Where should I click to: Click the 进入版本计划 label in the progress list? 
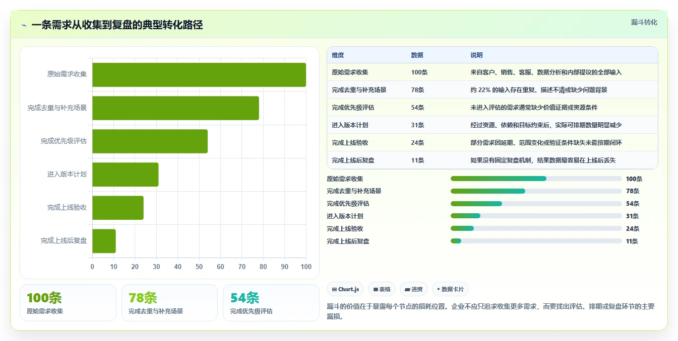pos(345,216)
